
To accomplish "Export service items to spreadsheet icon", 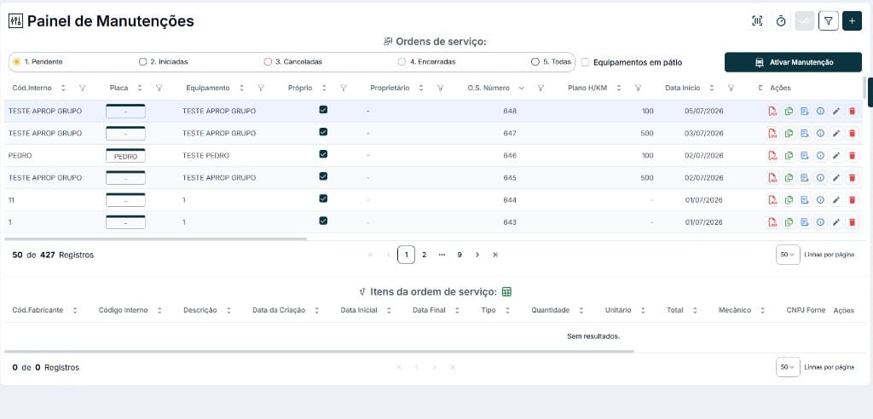I will (506, 291).
